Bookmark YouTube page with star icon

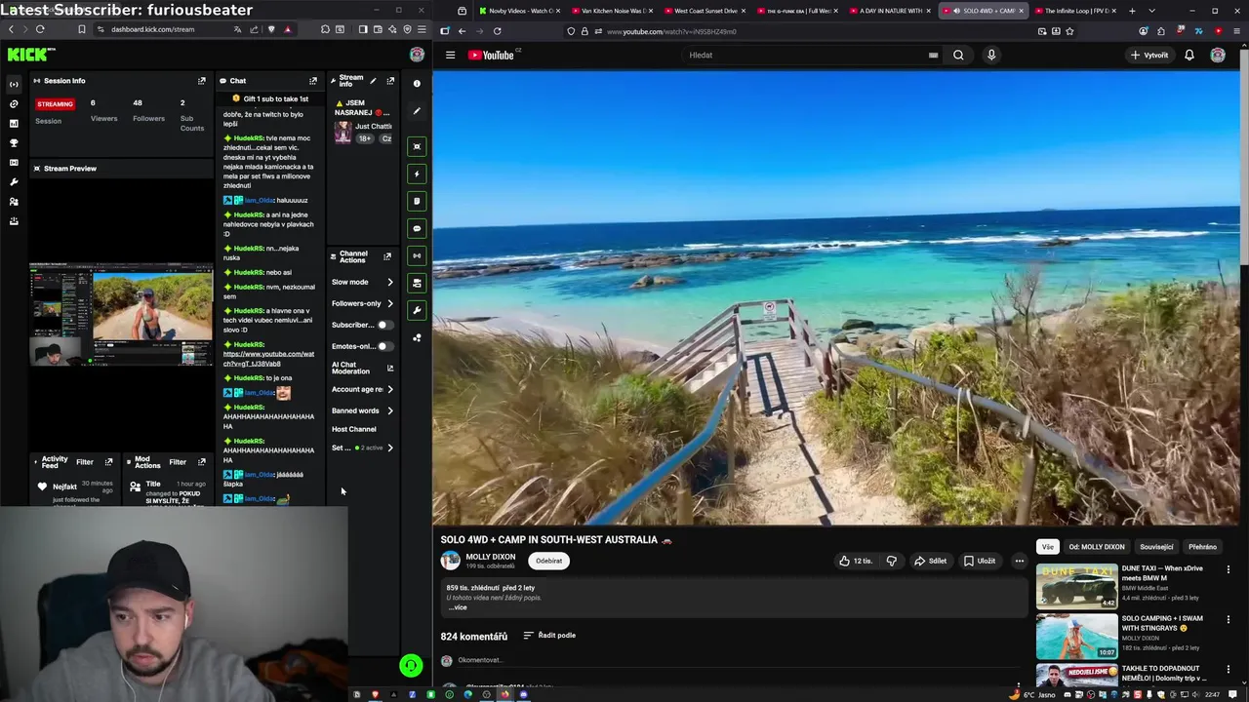1069,31
